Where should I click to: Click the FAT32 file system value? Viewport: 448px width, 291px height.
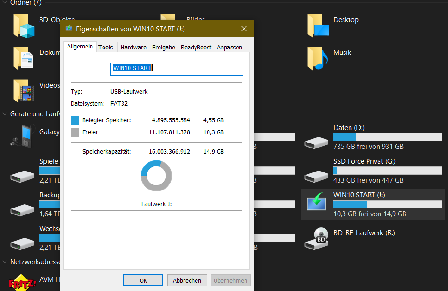click(119, 103)
